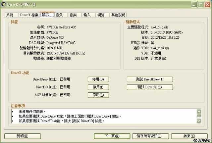This screenshot has height=143, width=212.
Task: Go to the next page with 下一頁(N)
Action: coord(112,136)
